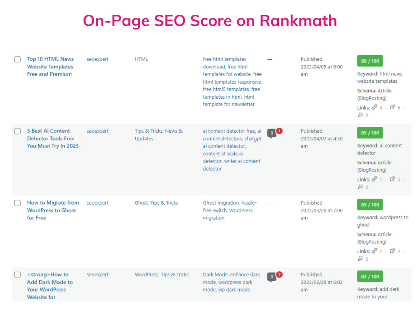Click incoming links icon in Migrate to Ghost row
Screen dimensions: 420x315
click(360, 258)
